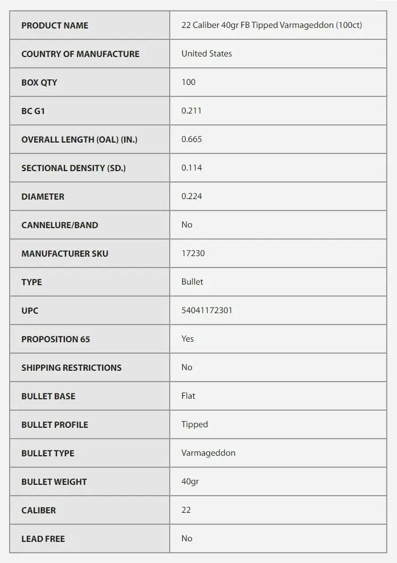Select the BC G1 value 0.211

(x=191, y=111)
